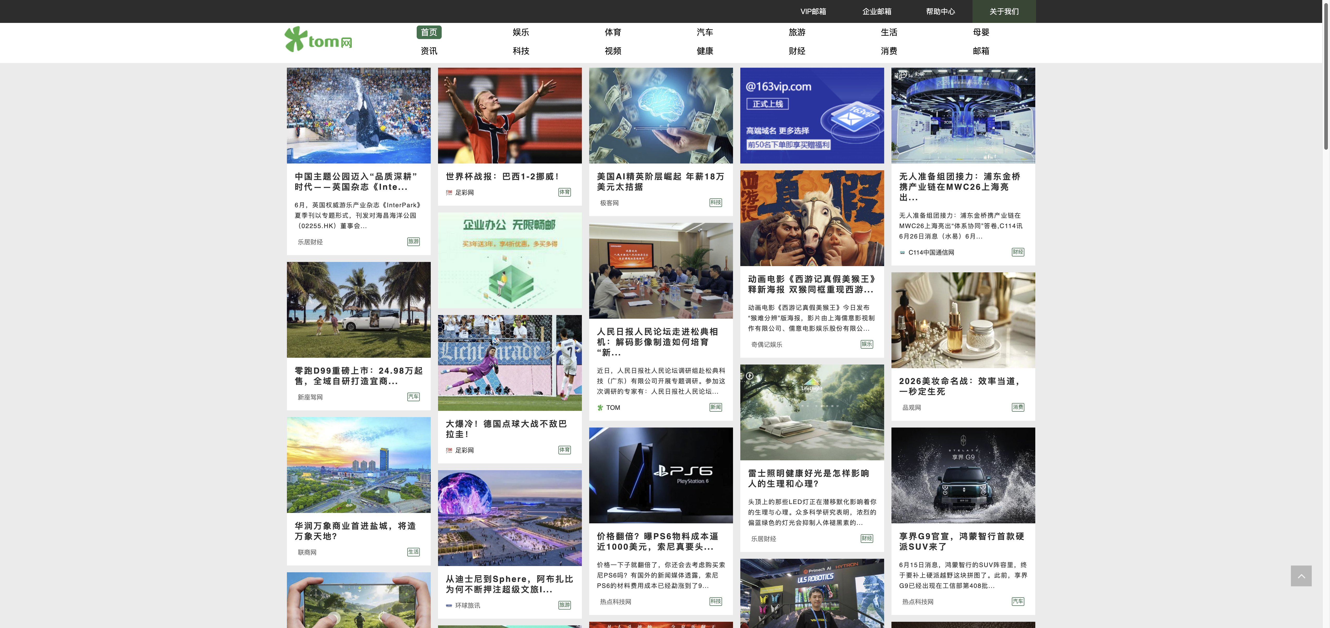This screenshot has width=1330, height=628.
Task: Open headline 享界G9官宣
Action: (961, 541)
